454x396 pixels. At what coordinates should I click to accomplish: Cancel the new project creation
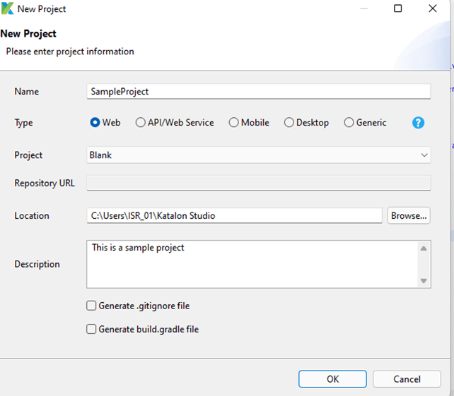click(x=407, y=379)
